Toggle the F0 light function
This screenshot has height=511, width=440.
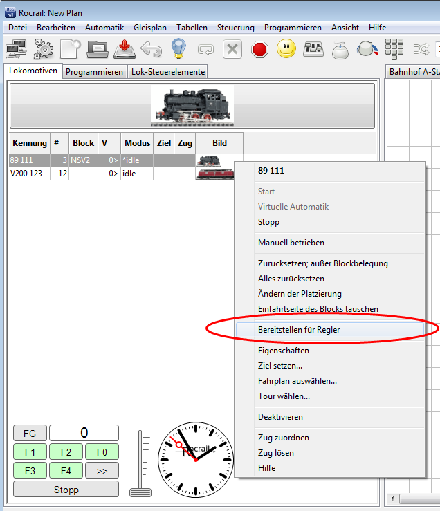[x=102, y=452]
